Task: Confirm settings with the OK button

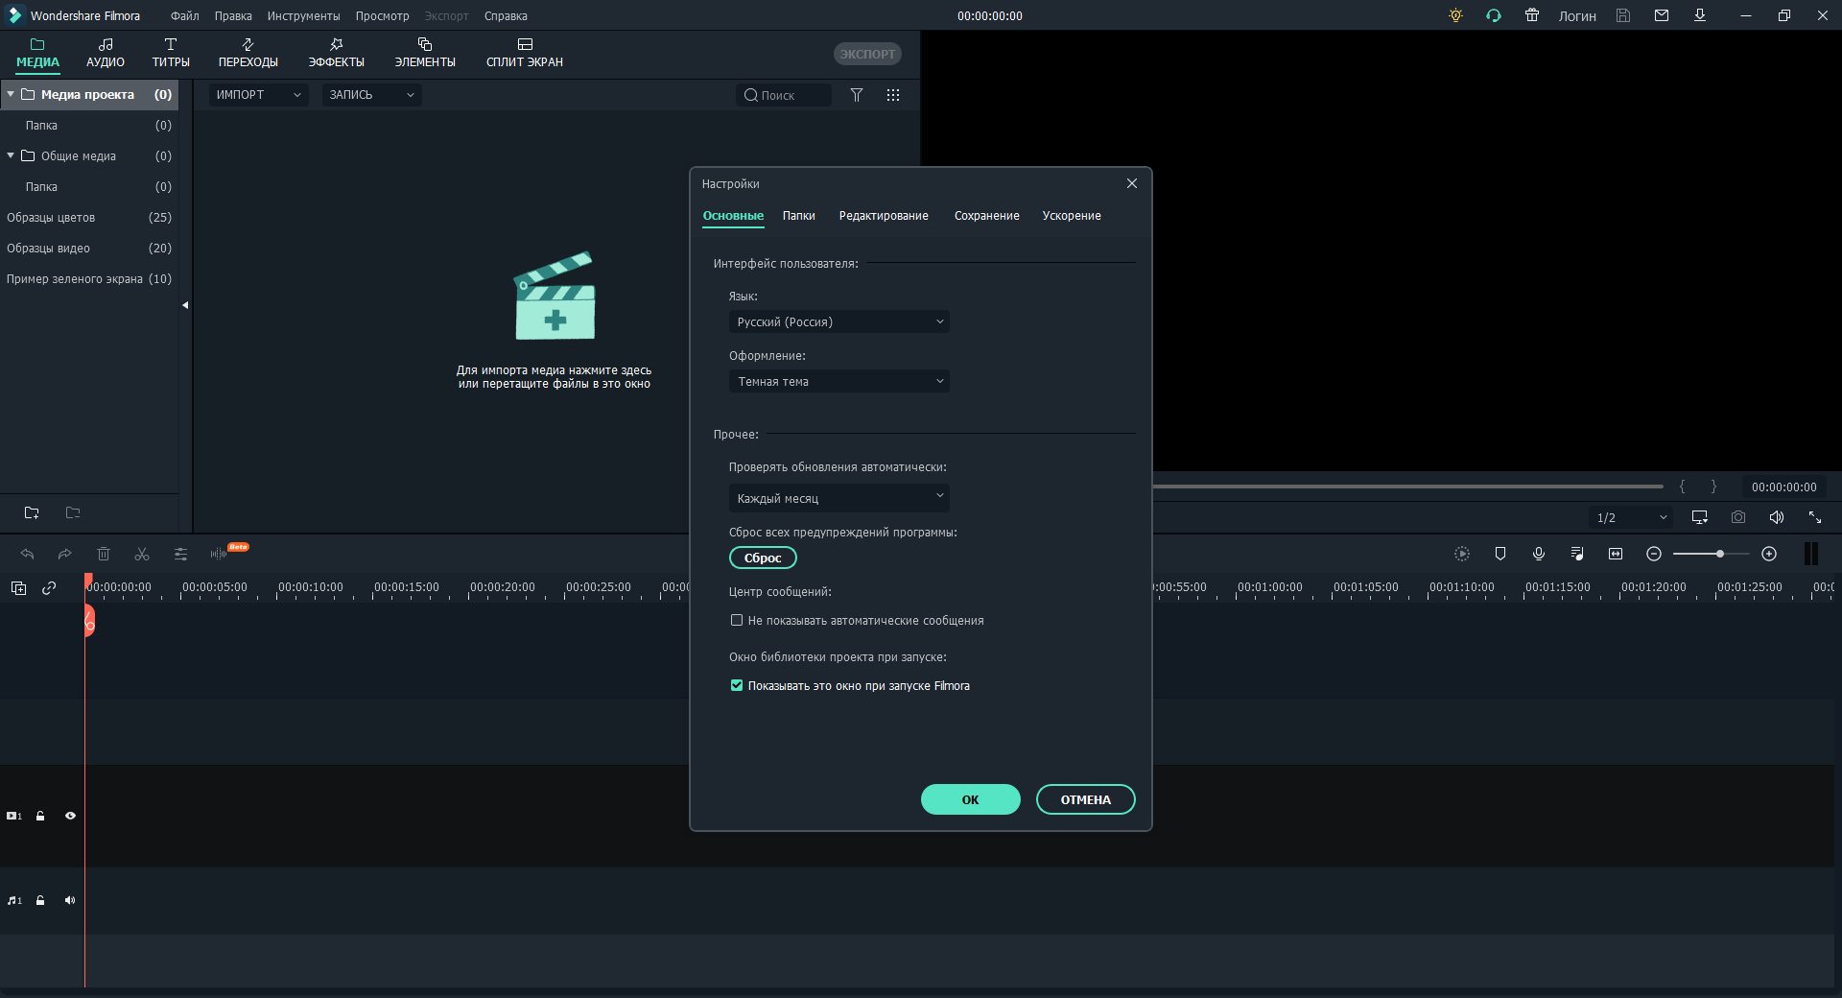Action: click(971, 799)
